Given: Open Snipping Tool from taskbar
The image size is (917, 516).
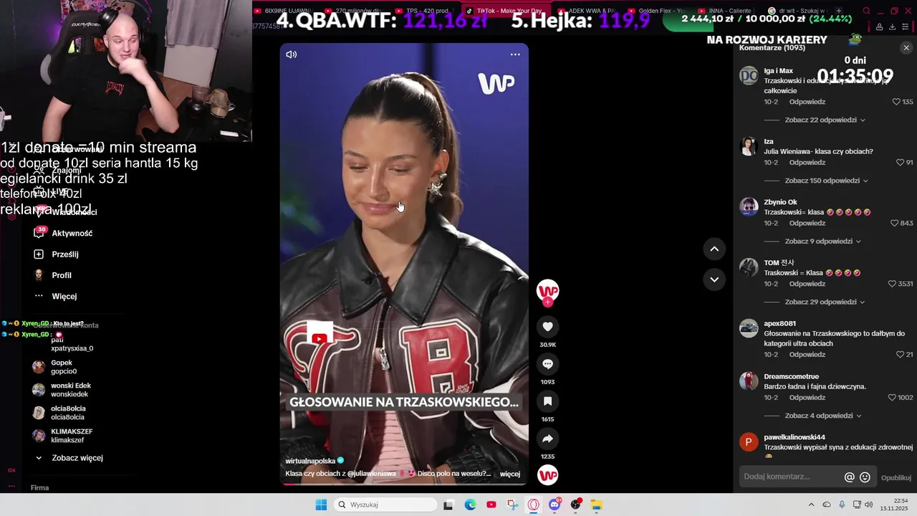Looking at the screenshot, I should pyautogui.click(x=512, y=505).
